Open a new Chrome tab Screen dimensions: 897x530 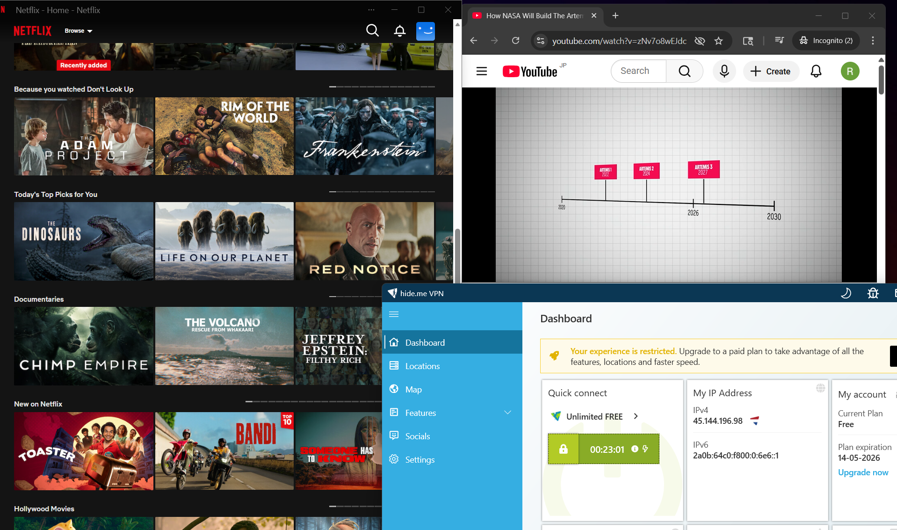click(x=615, y=15)
